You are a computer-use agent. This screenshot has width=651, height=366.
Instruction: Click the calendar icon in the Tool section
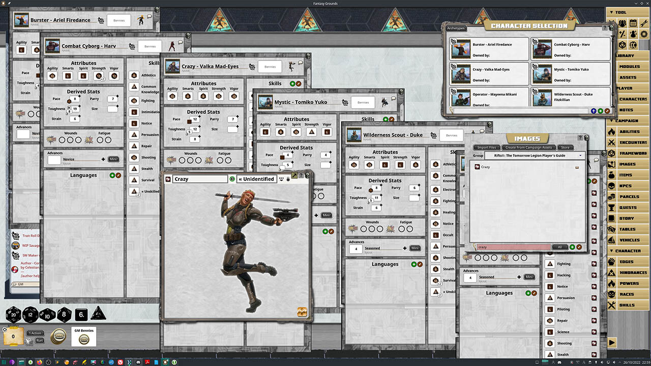633,23
